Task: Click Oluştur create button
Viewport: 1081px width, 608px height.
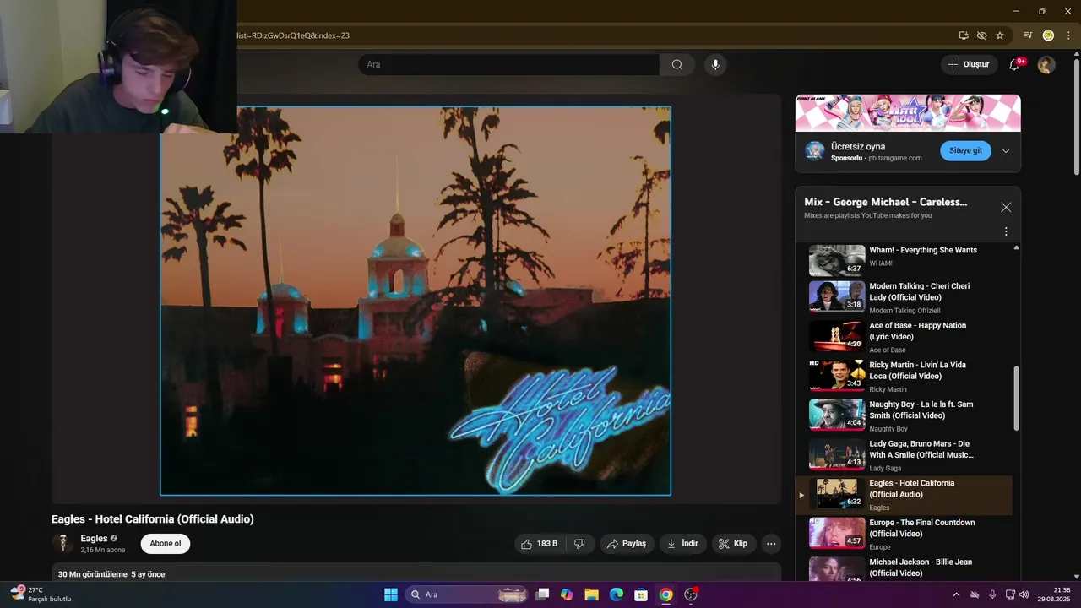Action: (969, 65)
